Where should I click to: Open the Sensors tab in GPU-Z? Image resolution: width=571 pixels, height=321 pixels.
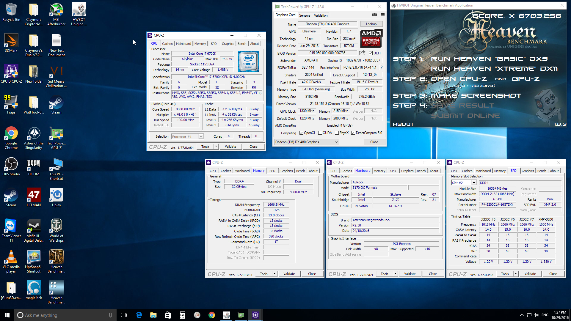(305, 15)
